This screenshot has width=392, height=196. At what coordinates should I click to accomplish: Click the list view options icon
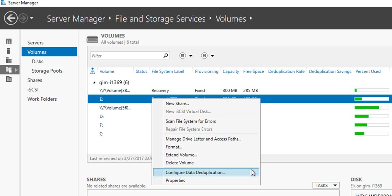pyautogui.click(x=183, y=56)
